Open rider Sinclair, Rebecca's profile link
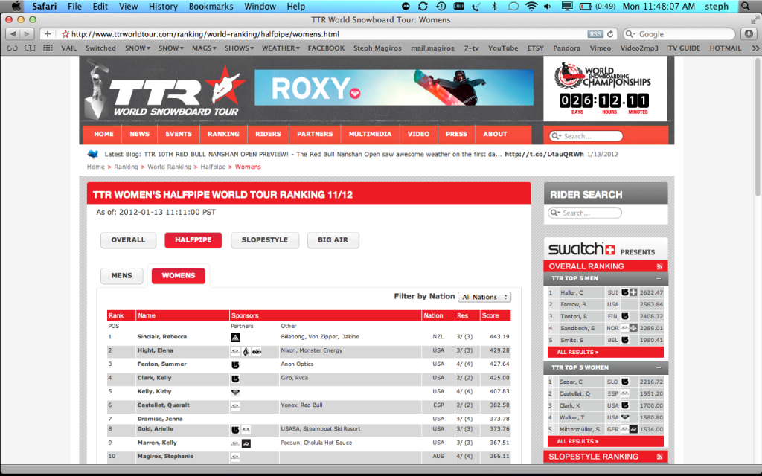Image resolution: width=762 pixels, height=476 pixels. 162,337
